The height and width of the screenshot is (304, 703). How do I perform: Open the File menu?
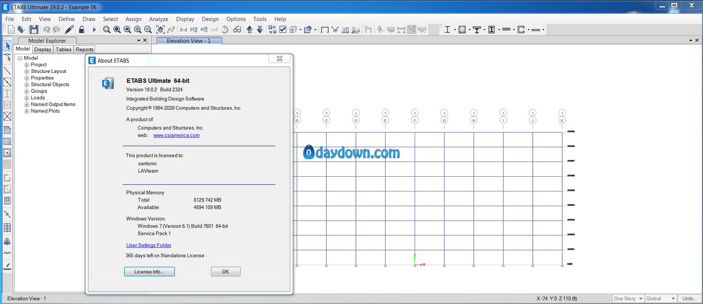pyautogui.click(x=9, y=19)
